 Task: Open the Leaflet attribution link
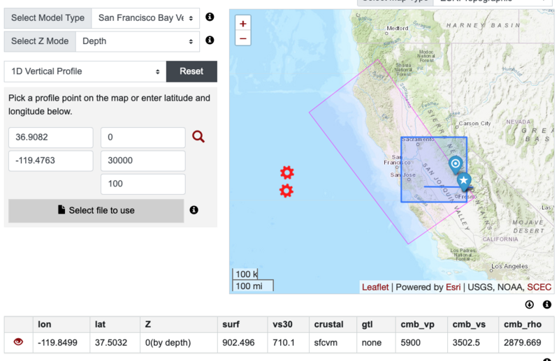375,287
